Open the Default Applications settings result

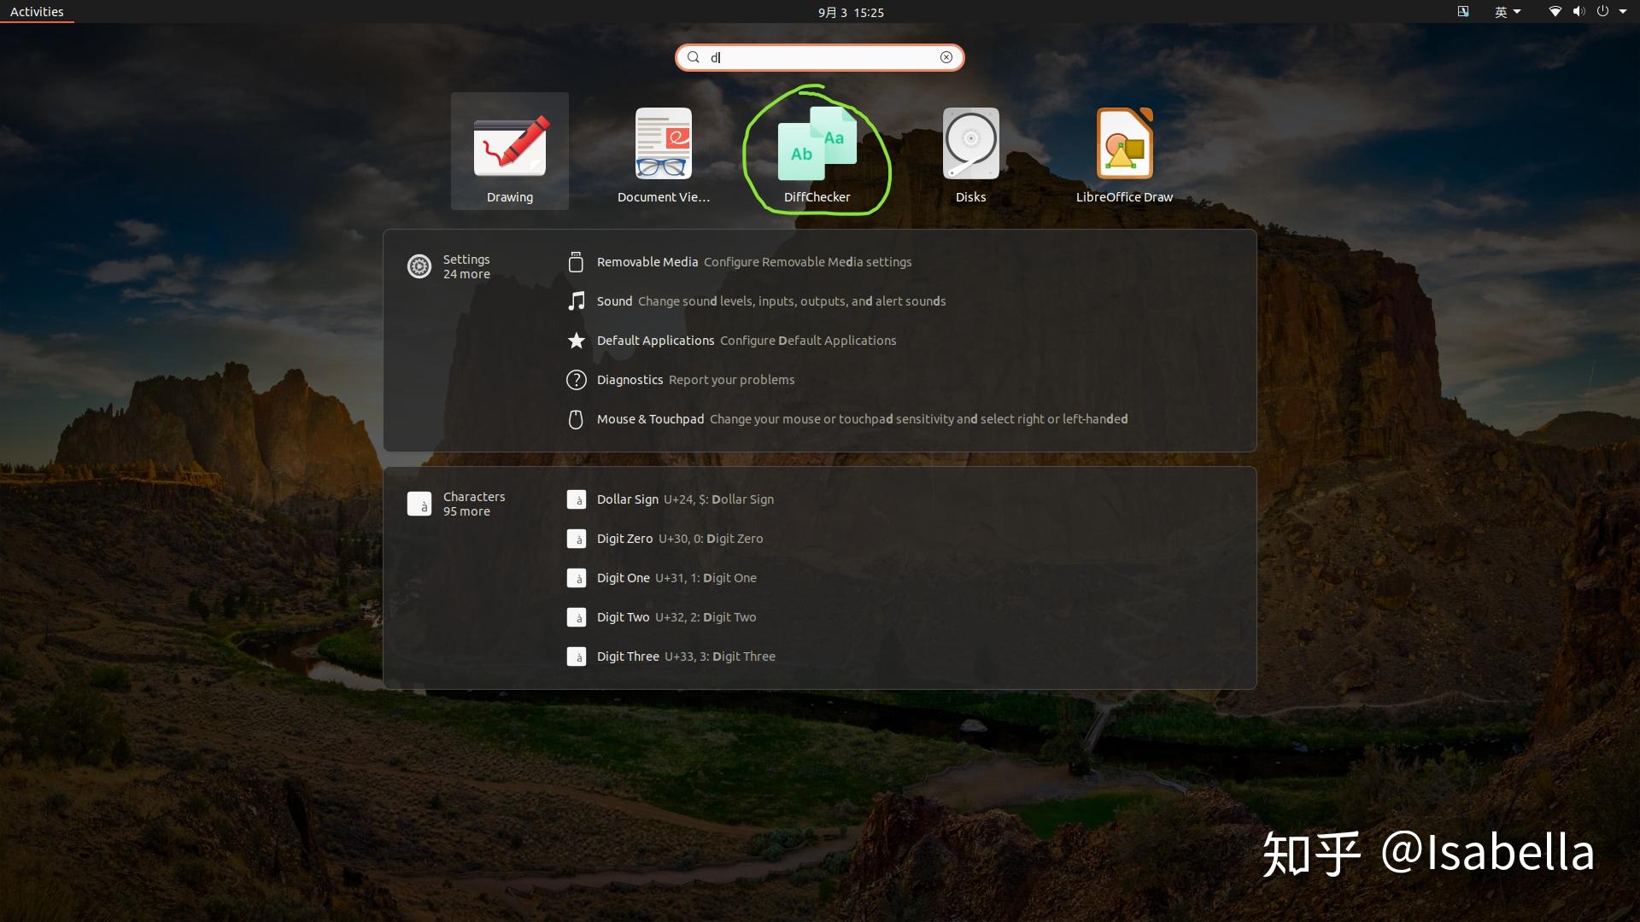(x=905, y=341)
